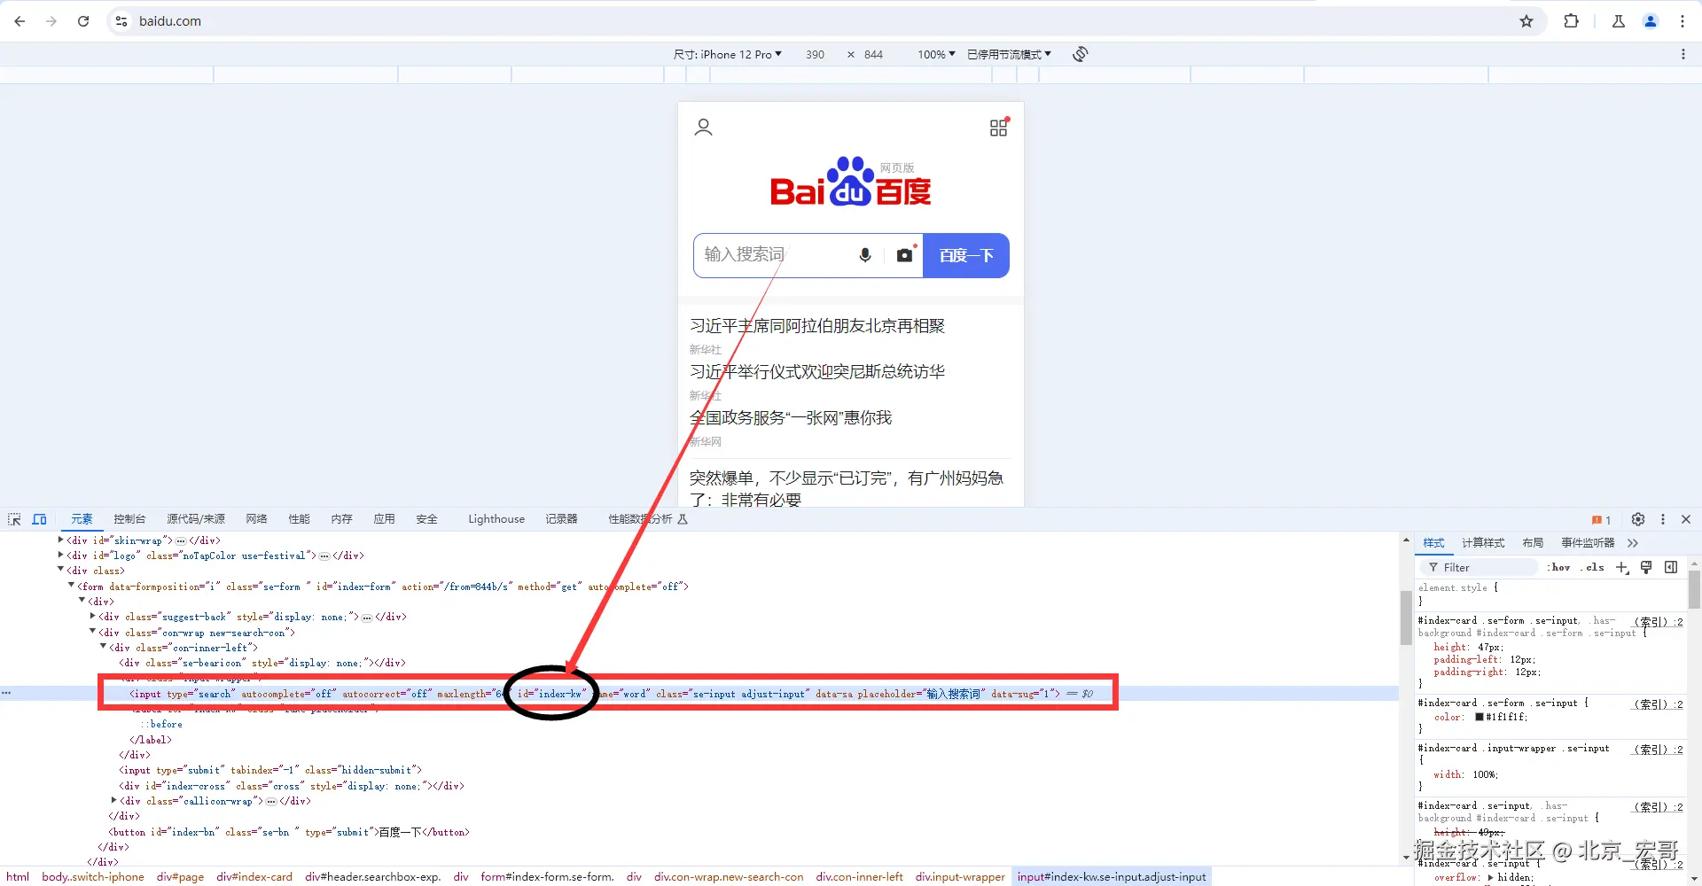Toggle the computed styles sidebar pane

(x=1671, y=567)
